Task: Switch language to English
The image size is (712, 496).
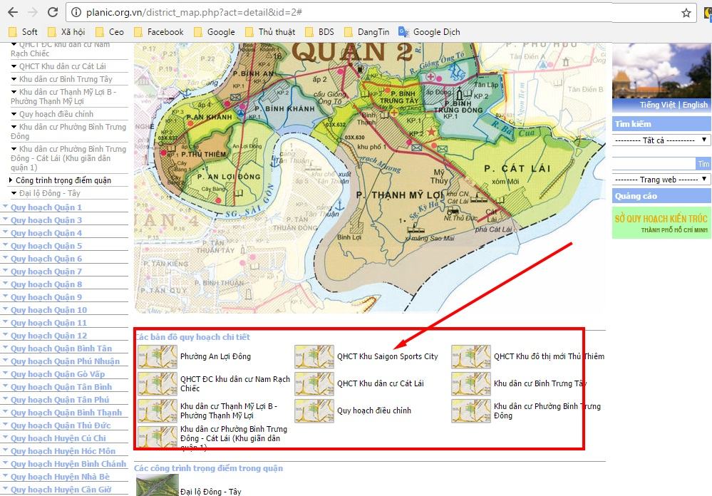Action: 695,105
